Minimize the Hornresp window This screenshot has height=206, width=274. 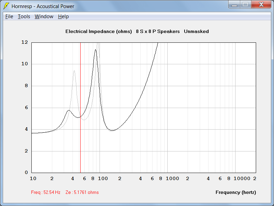234,5
